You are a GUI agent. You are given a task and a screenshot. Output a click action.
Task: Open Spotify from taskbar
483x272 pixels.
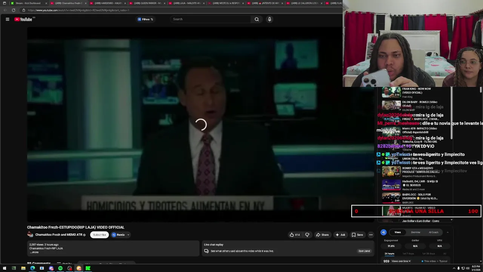60,269
